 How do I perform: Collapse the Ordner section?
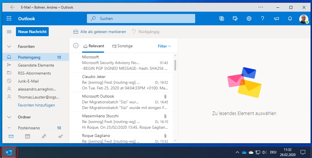point(9,117)
